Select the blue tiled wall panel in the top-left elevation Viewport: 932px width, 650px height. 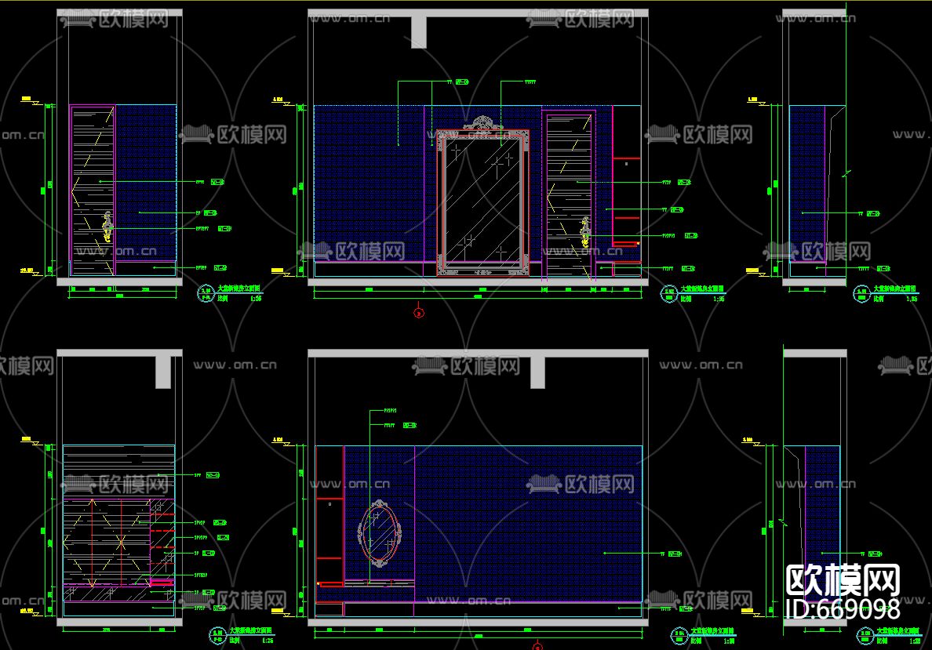click(146, 183)
